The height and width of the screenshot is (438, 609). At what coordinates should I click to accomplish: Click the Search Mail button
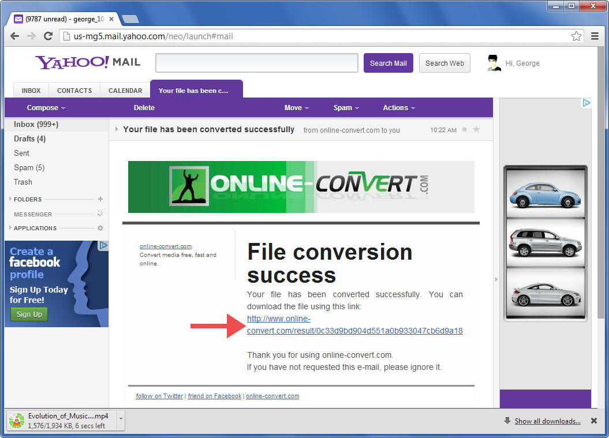388,63
